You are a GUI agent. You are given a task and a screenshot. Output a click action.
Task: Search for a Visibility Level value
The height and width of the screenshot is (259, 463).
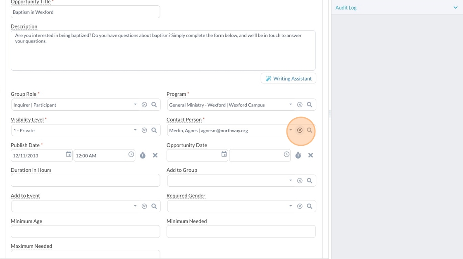[x=154, y=131]
